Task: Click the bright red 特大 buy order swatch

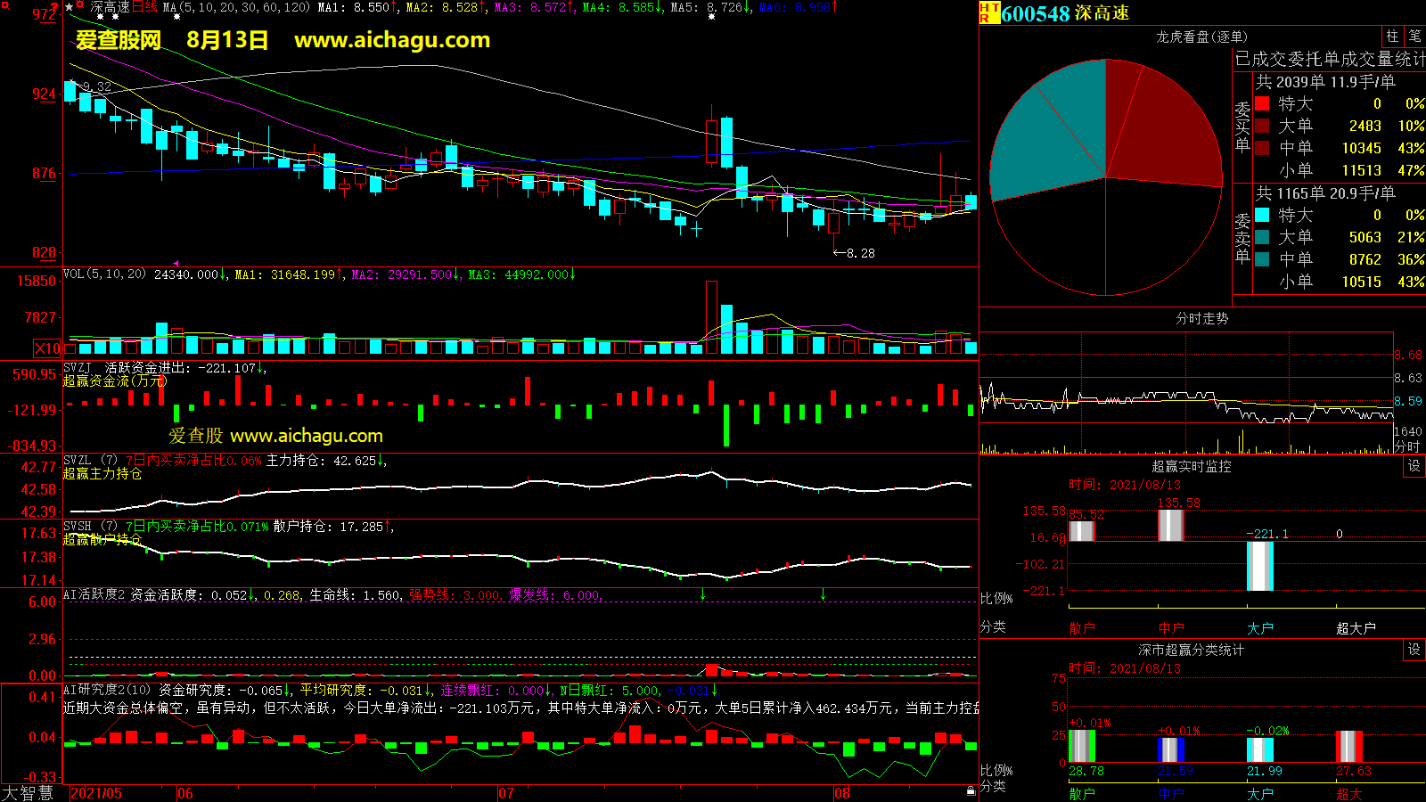Action: point(1262,104)
